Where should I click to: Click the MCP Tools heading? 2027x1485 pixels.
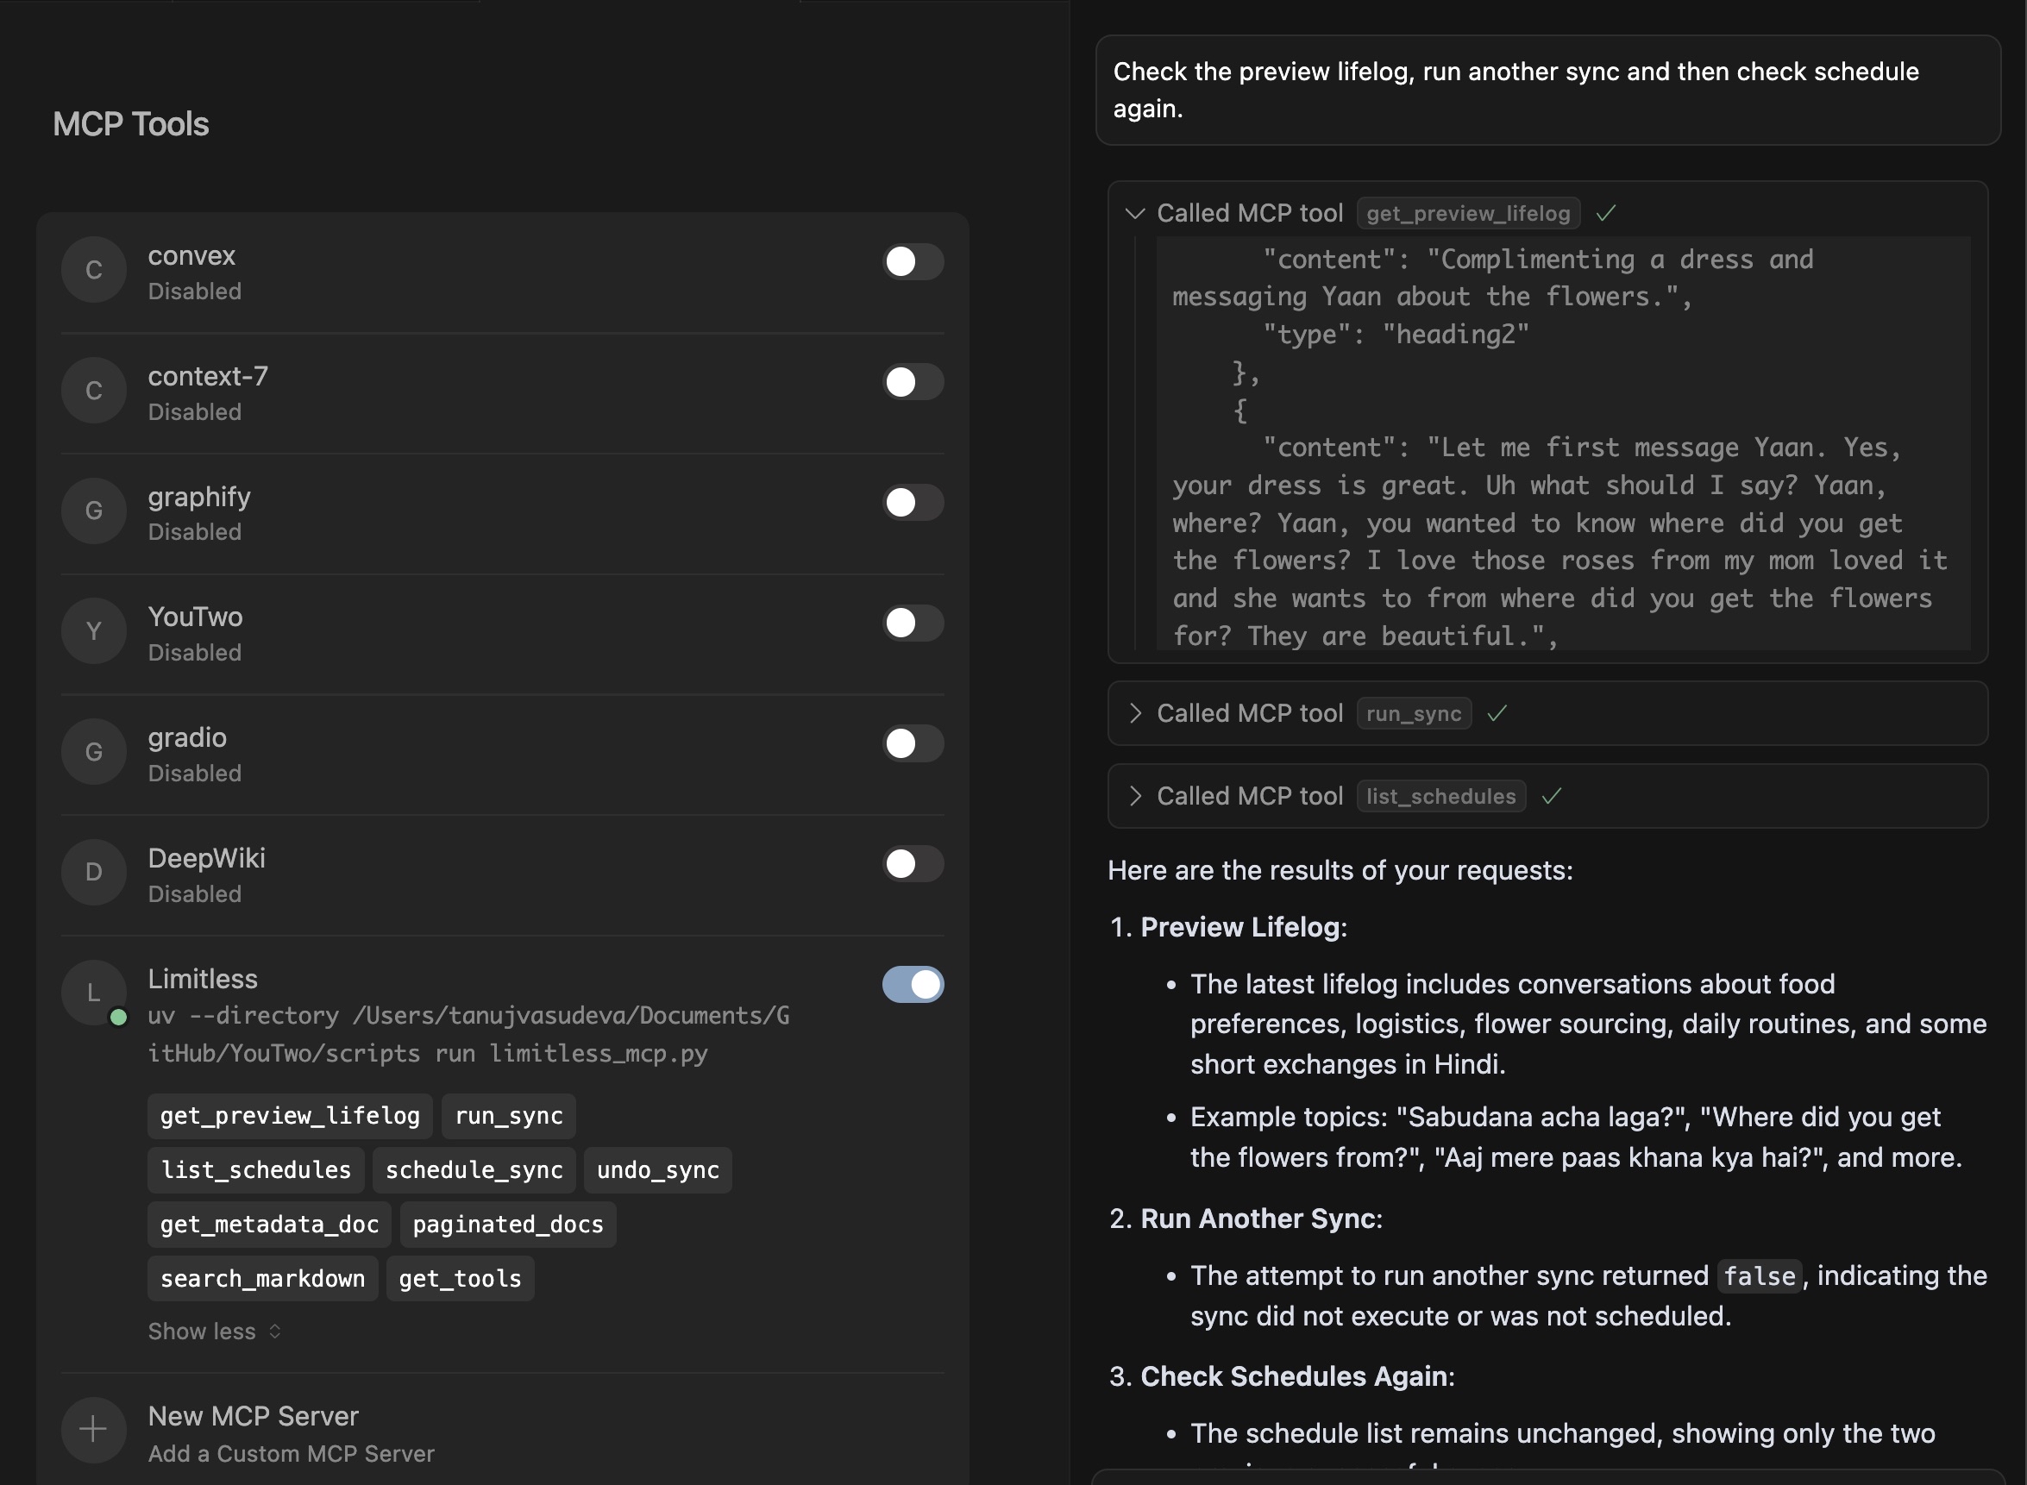(x=130, y=124)
